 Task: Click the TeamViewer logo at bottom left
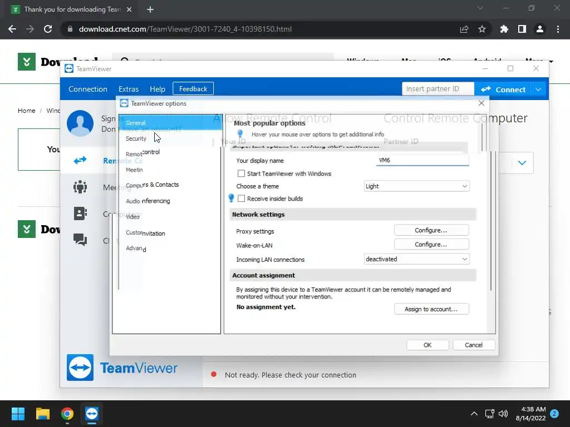click(122, 368)
